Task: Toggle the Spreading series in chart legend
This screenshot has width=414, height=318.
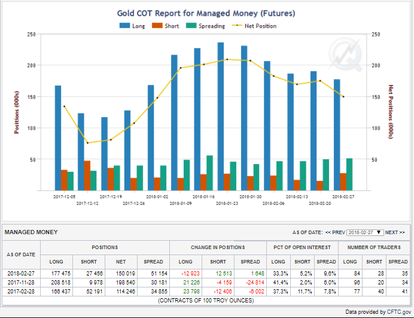Action: pos(205,26)
